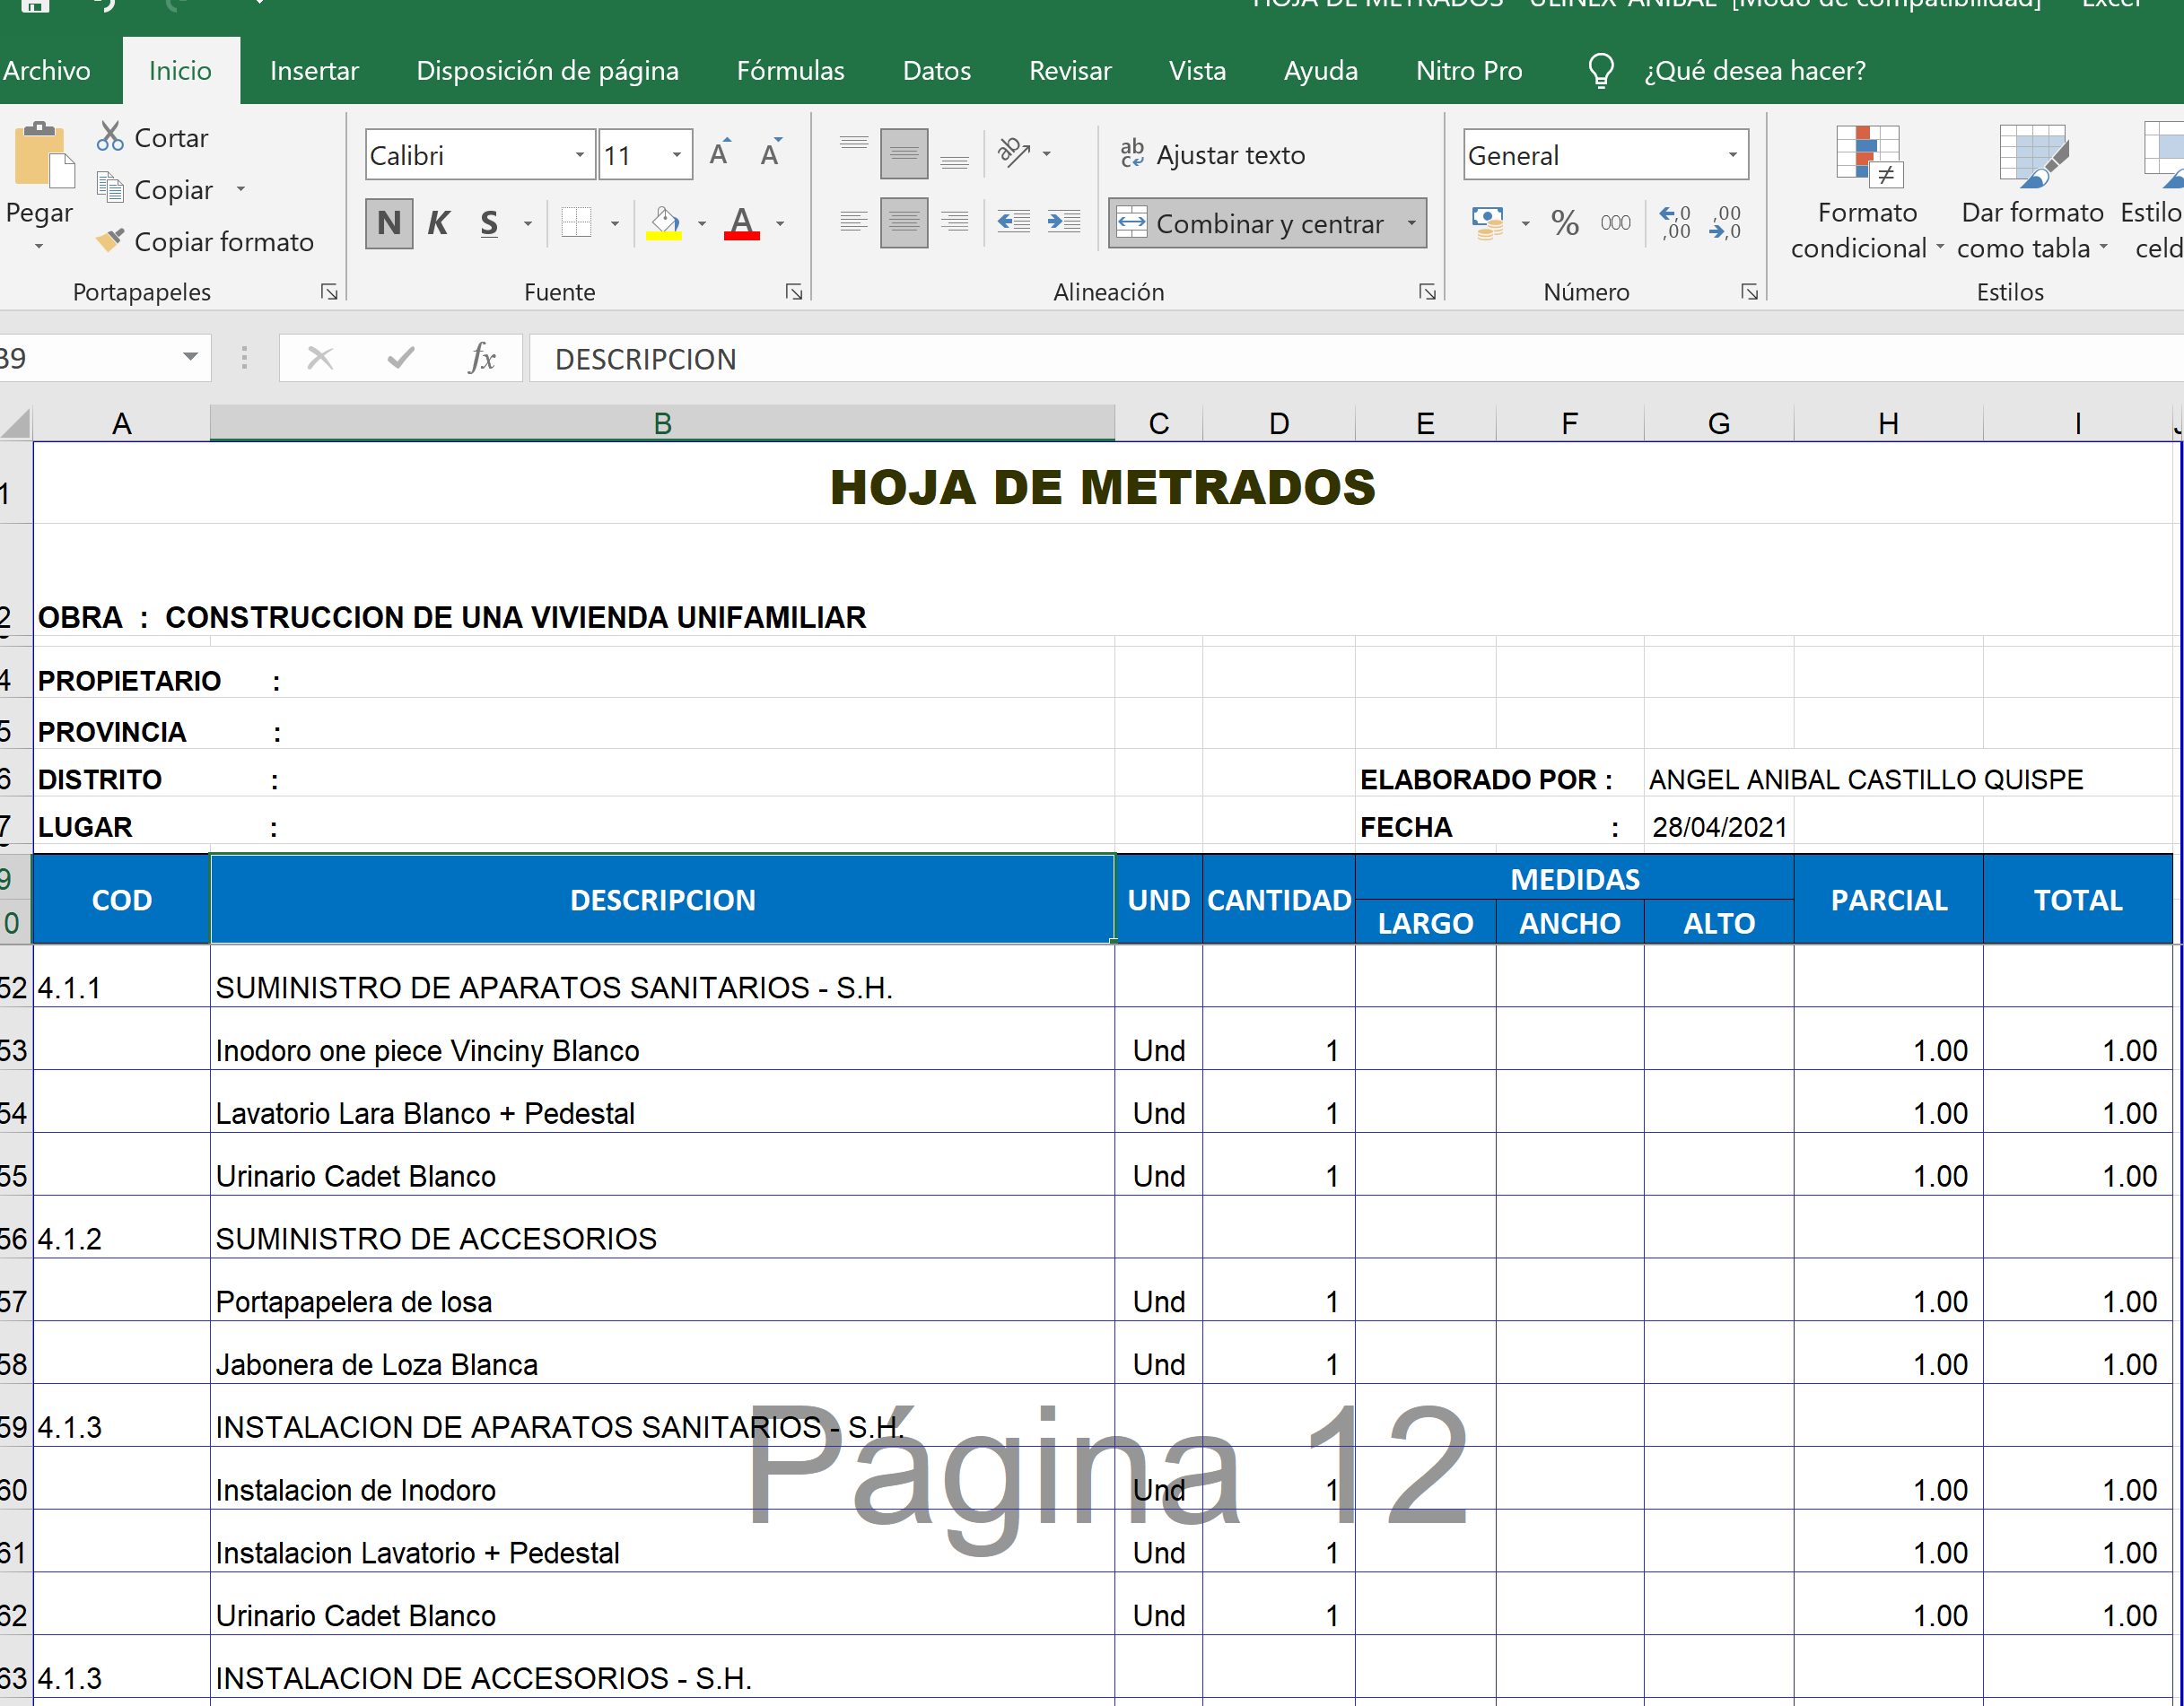The image size is (2184, 1706).
Task: Expand Combinar y centrar arrow
Action: click(x=1412, y=222)
